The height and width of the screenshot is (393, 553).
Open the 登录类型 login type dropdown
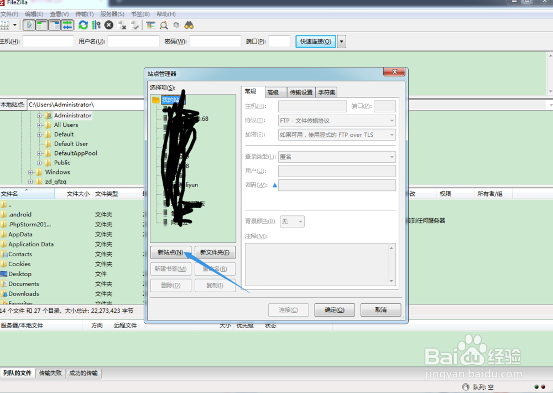(337, 157)
